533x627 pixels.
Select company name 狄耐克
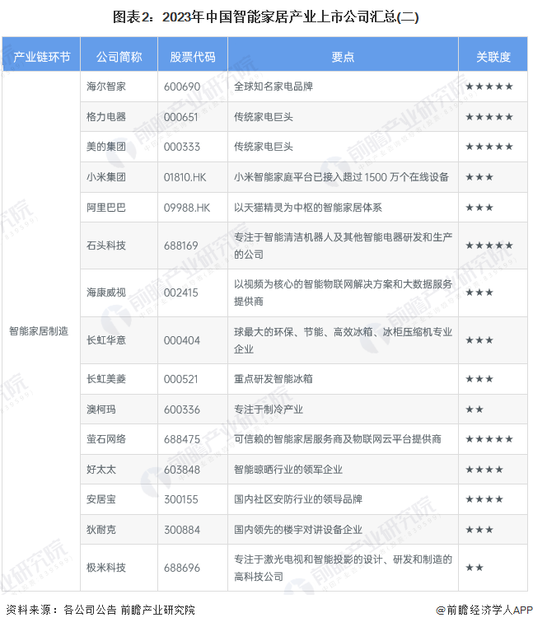coord(101,530)
